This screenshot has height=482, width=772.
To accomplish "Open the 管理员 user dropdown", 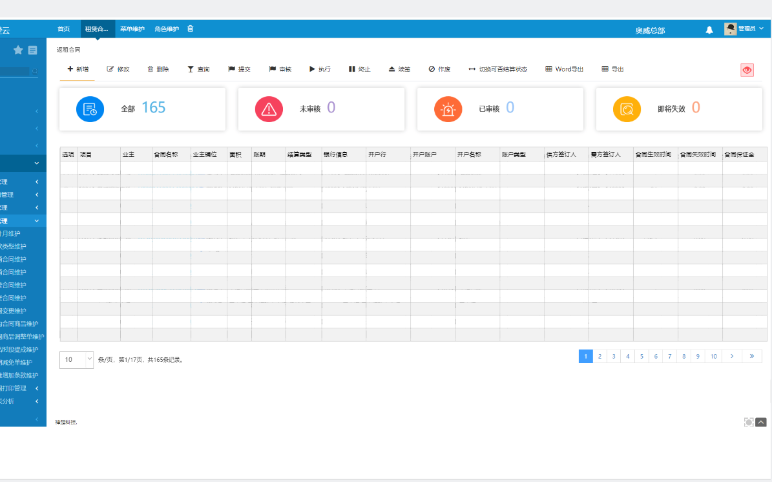I will 751,28.
